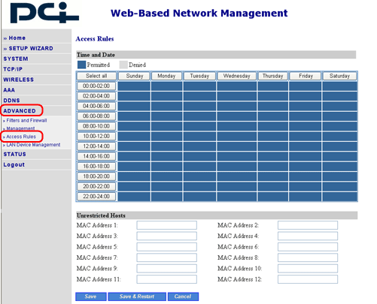The width and height of the screenshot is (377, 304).
Task: Toggle Saturday 22:00-24:00 schedule cell
Action: pyautogui.click(x=339, y=197)
